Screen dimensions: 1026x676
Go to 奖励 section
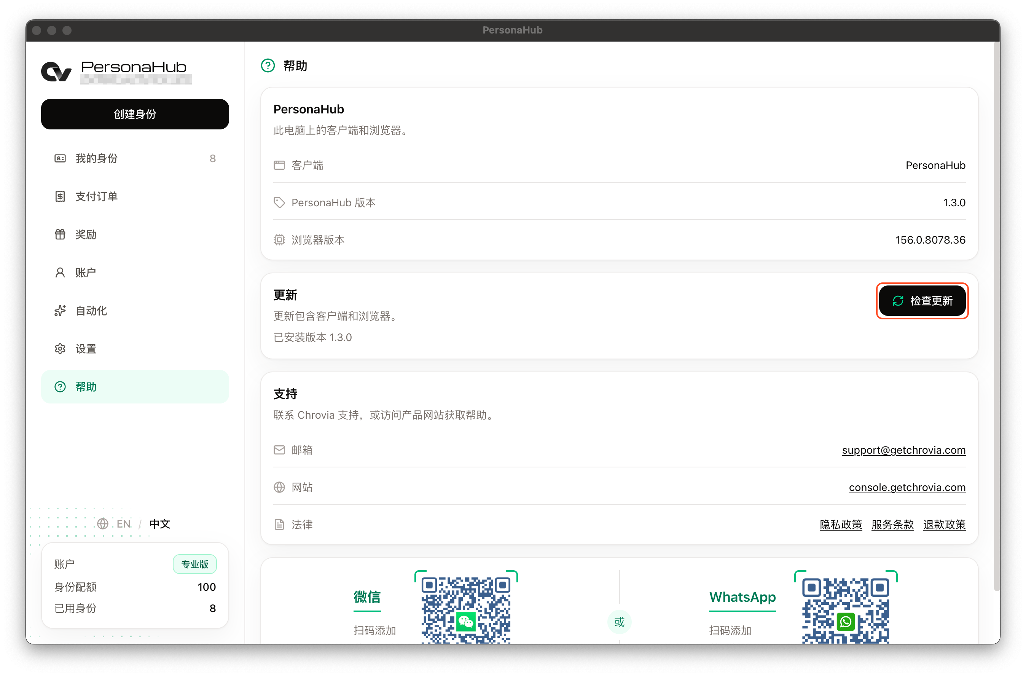[135, 234]
